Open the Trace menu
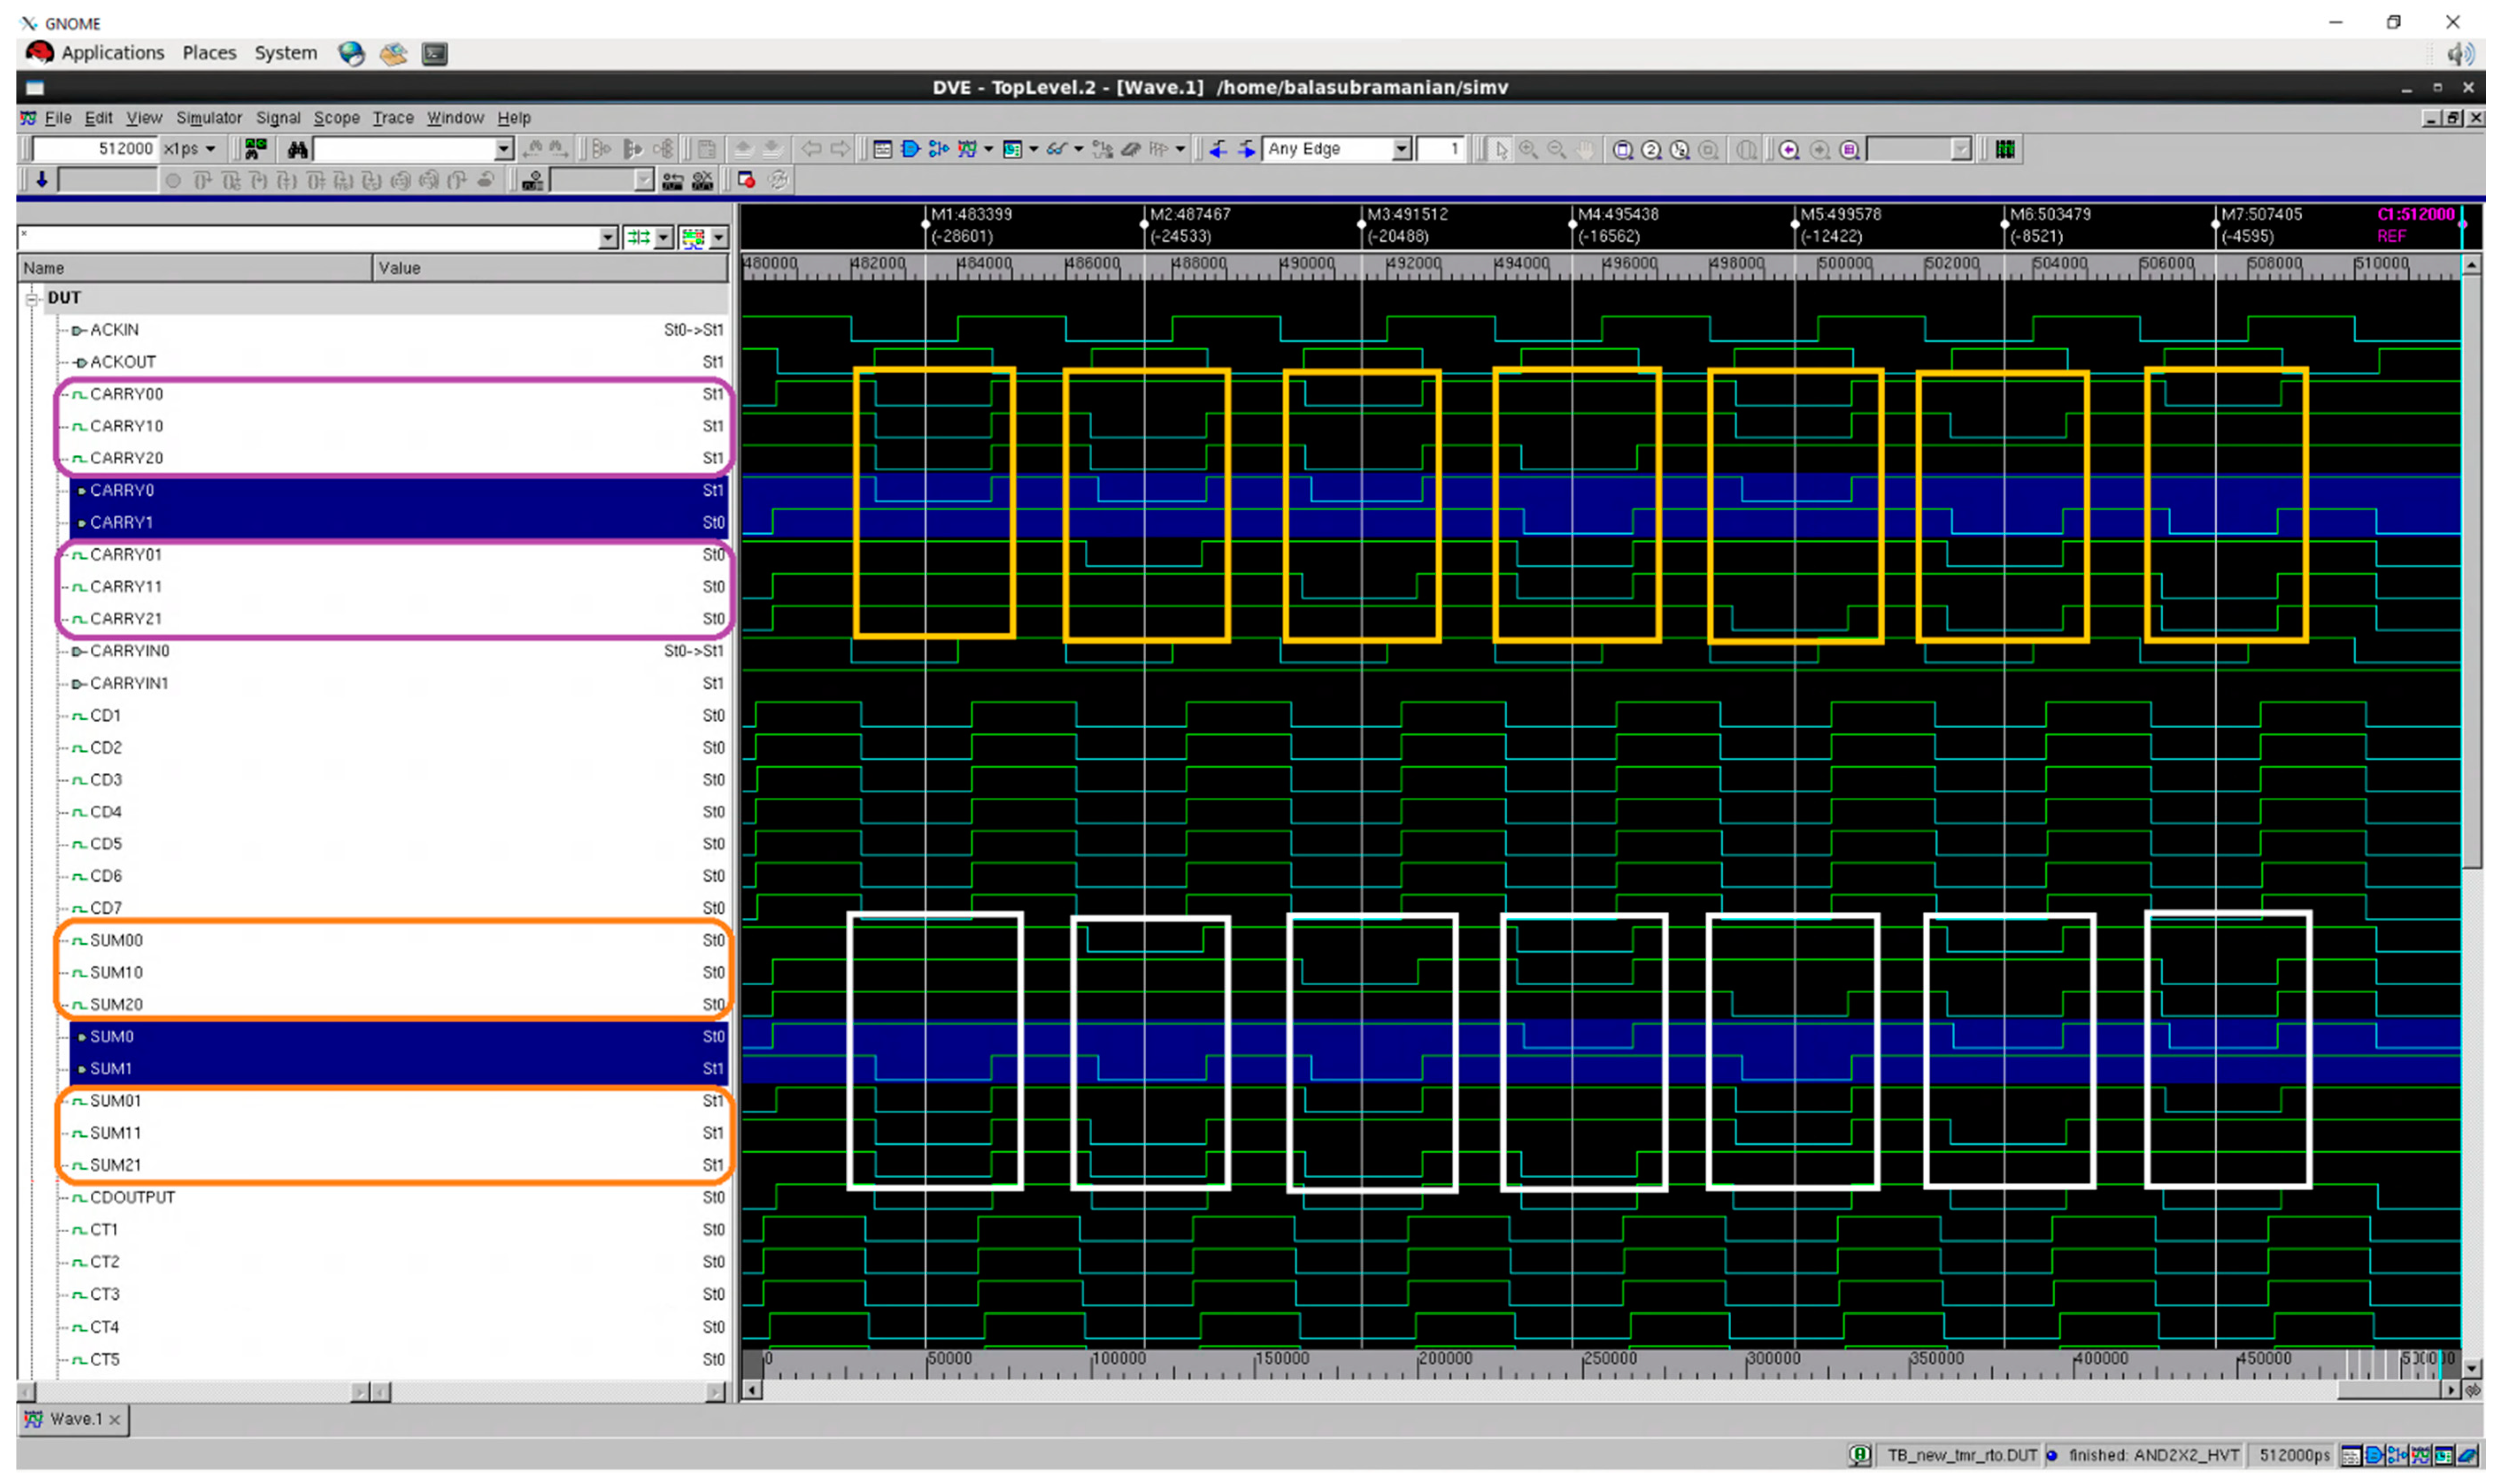The width and height of the screenshot is (2500, 1484). tap(392, 118)
